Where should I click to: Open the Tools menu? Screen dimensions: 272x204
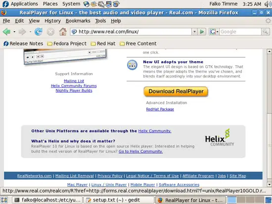[100, 21]
